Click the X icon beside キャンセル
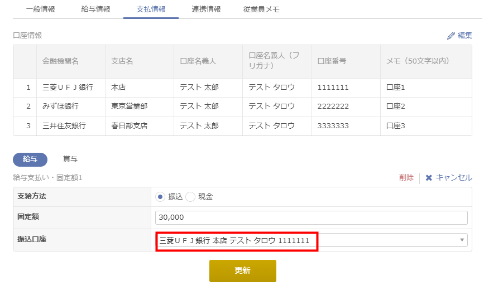Screen dimensions: 484x286 click(429, 178)
